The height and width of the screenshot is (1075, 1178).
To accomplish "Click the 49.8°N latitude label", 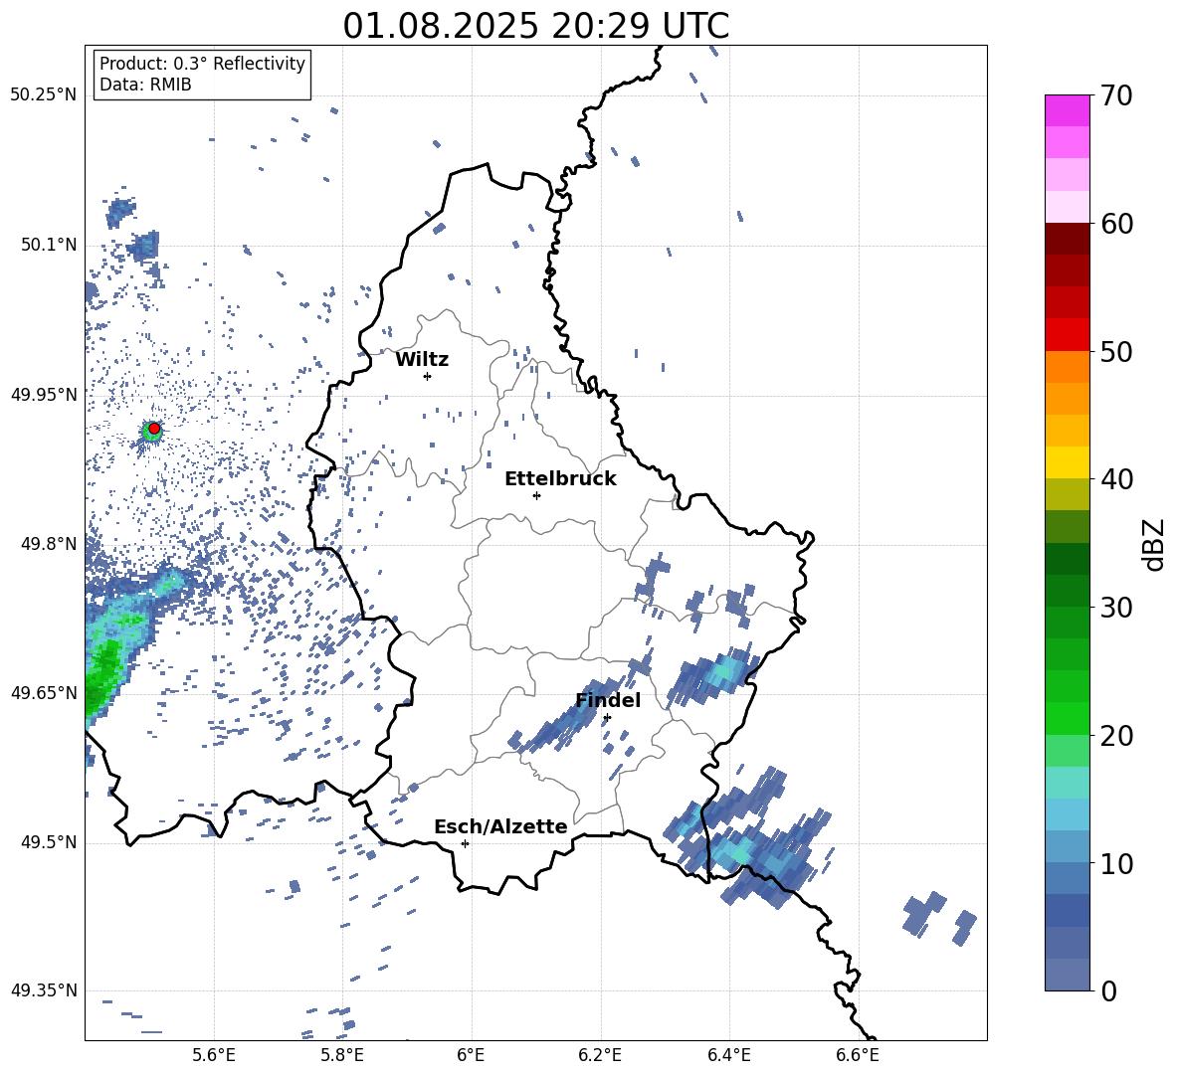I will click(48, 544).
